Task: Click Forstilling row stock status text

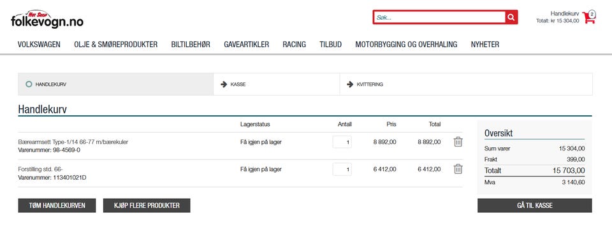Action: click(261, 169)
